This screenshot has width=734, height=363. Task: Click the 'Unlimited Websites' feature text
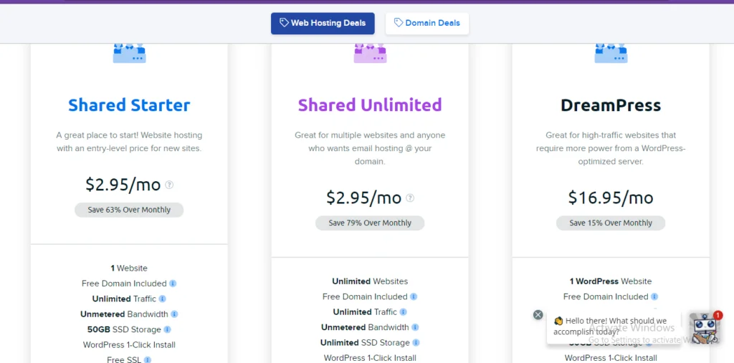pos(370,281)
